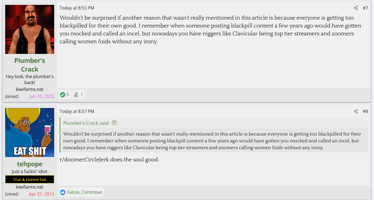Click the share icon on post #7
The height and width of the screenshot is (200, 374).
[355, 8]
